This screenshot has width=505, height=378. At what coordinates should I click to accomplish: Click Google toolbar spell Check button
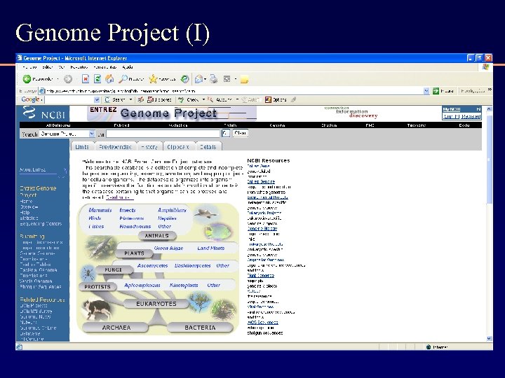[189, 99]
